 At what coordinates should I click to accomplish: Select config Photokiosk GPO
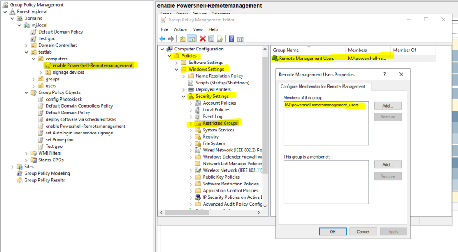(64, 99)
